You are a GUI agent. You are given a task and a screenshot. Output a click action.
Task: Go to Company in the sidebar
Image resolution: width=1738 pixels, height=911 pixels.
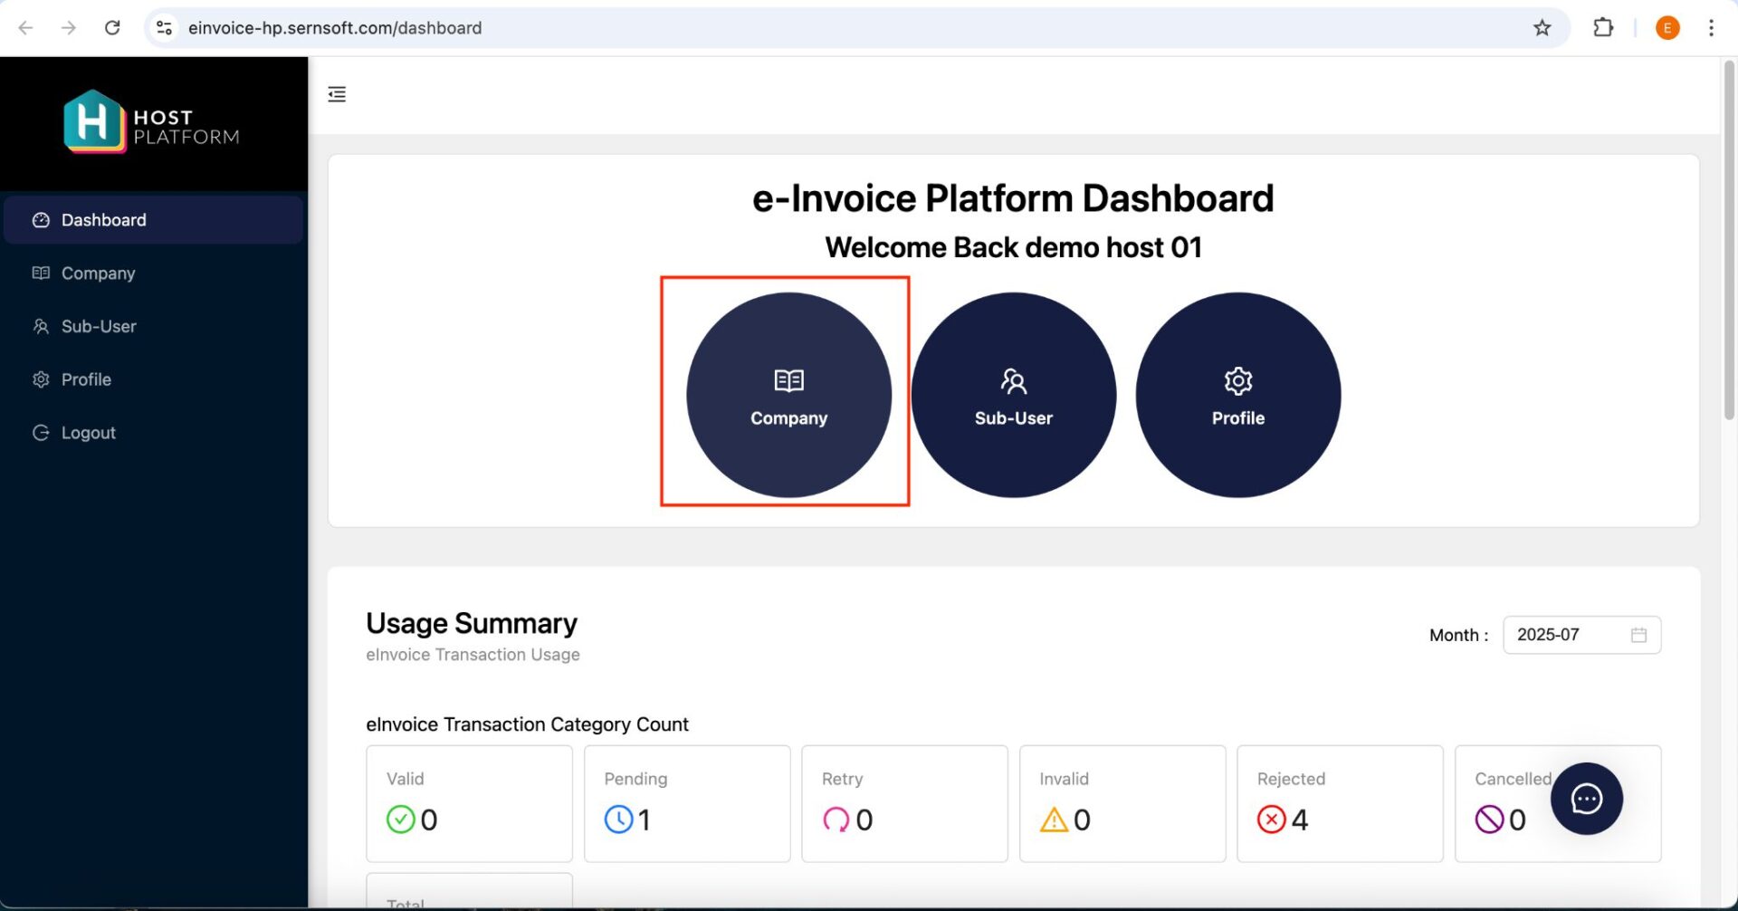[154, 273]
